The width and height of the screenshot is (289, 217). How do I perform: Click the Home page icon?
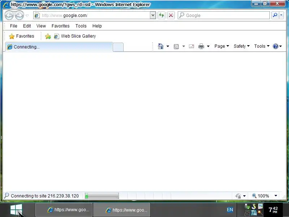tap(161, 46)
